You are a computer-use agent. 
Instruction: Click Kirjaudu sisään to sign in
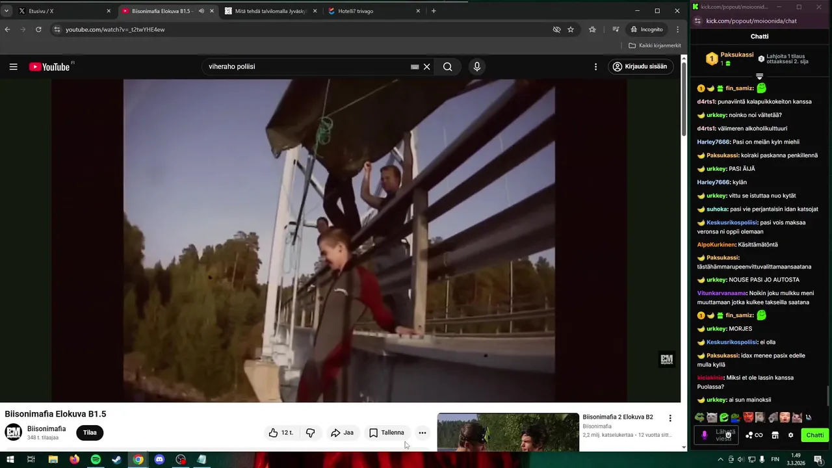[640, 66]
